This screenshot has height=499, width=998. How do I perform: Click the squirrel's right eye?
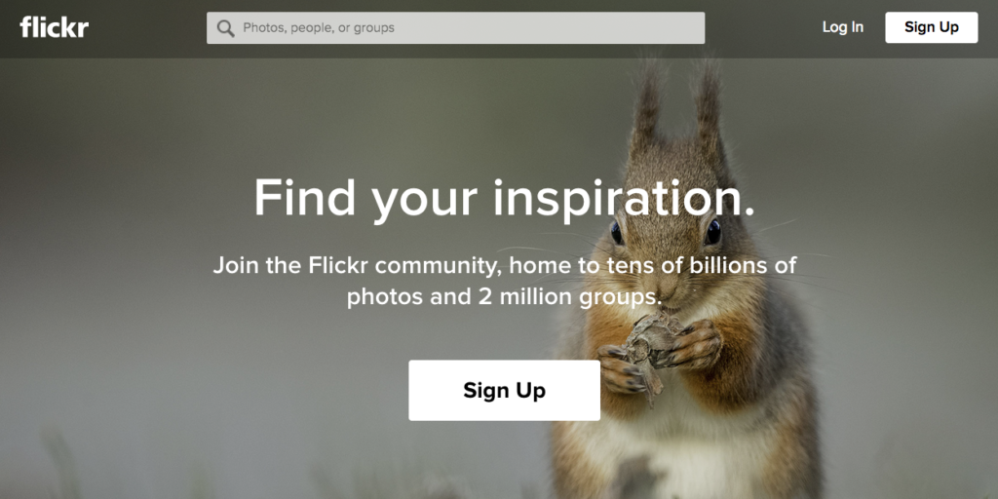point(712,232)
